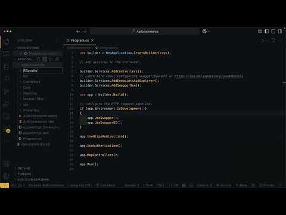Click the Spaces: 2 indentation status item
This screenshot has height=215, width=286.
(132, 185)
